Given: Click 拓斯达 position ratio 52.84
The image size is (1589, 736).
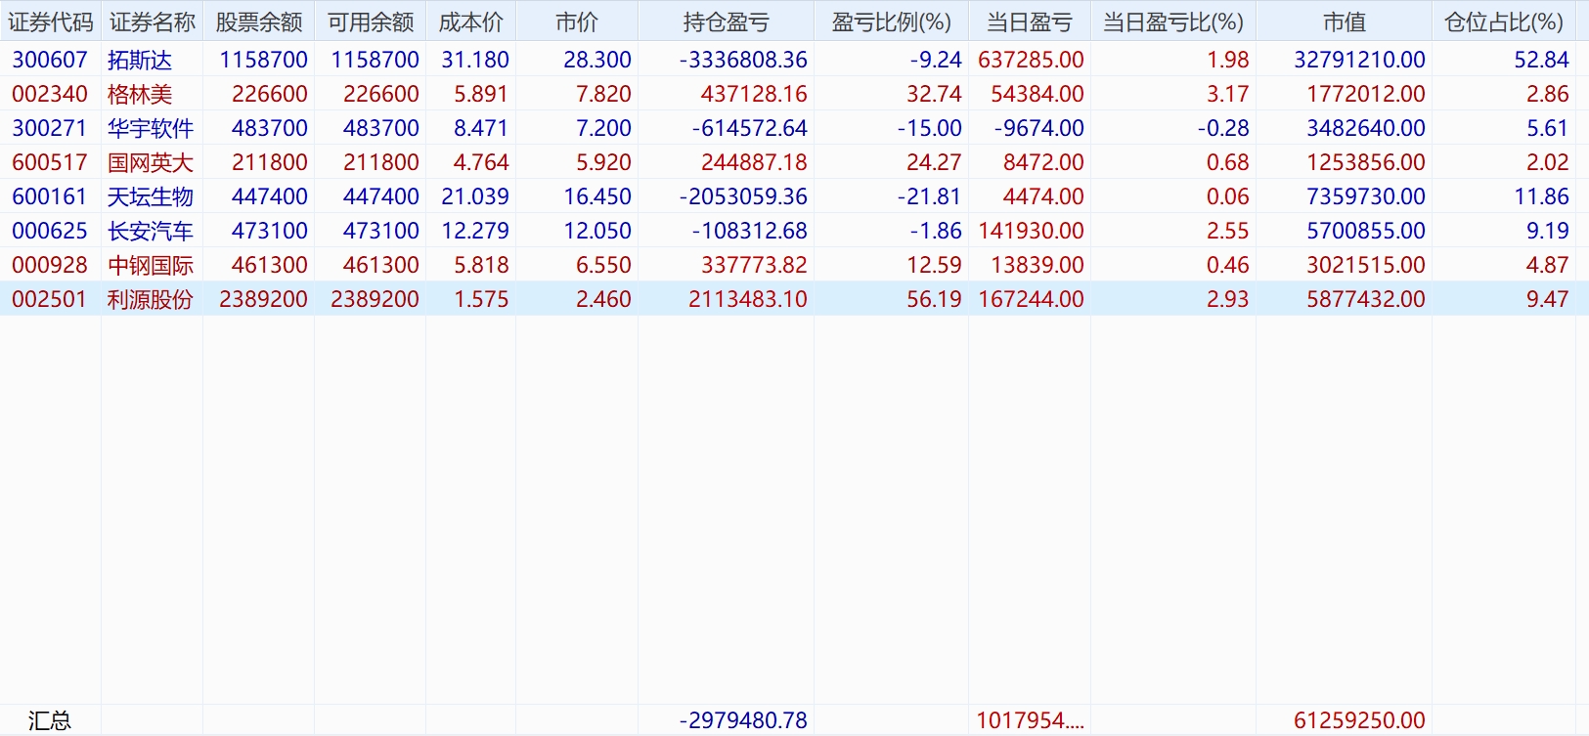Looking at the screenshot, I should [1541, 60].
